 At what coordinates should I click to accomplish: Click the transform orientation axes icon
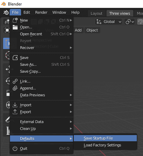99,22
